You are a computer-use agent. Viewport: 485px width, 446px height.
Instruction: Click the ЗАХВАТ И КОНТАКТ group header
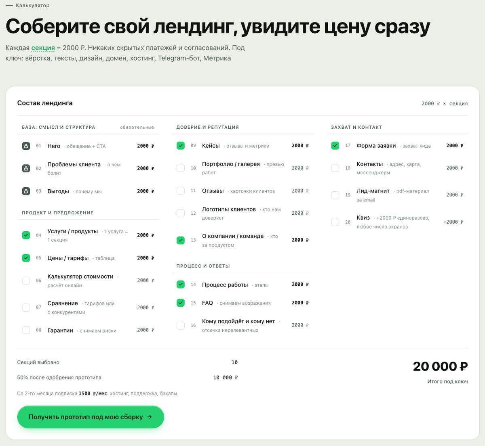coord(356,127)
